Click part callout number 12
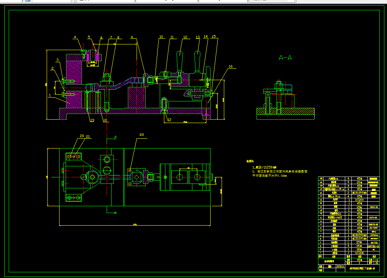This screenshot has width=387, height=278. (x=185, y=37)
